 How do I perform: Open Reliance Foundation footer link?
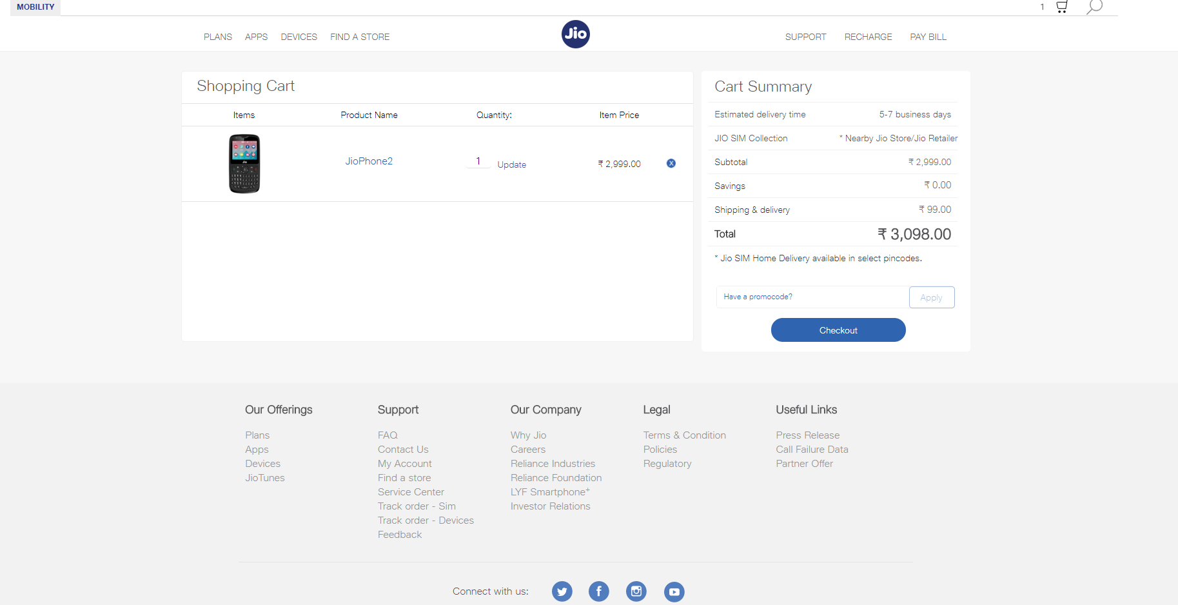click(x=556, y=478)
